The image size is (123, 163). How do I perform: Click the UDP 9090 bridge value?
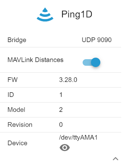click(97, 40)
